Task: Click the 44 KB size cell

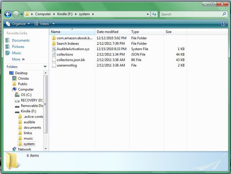Action: coord(180,54)
